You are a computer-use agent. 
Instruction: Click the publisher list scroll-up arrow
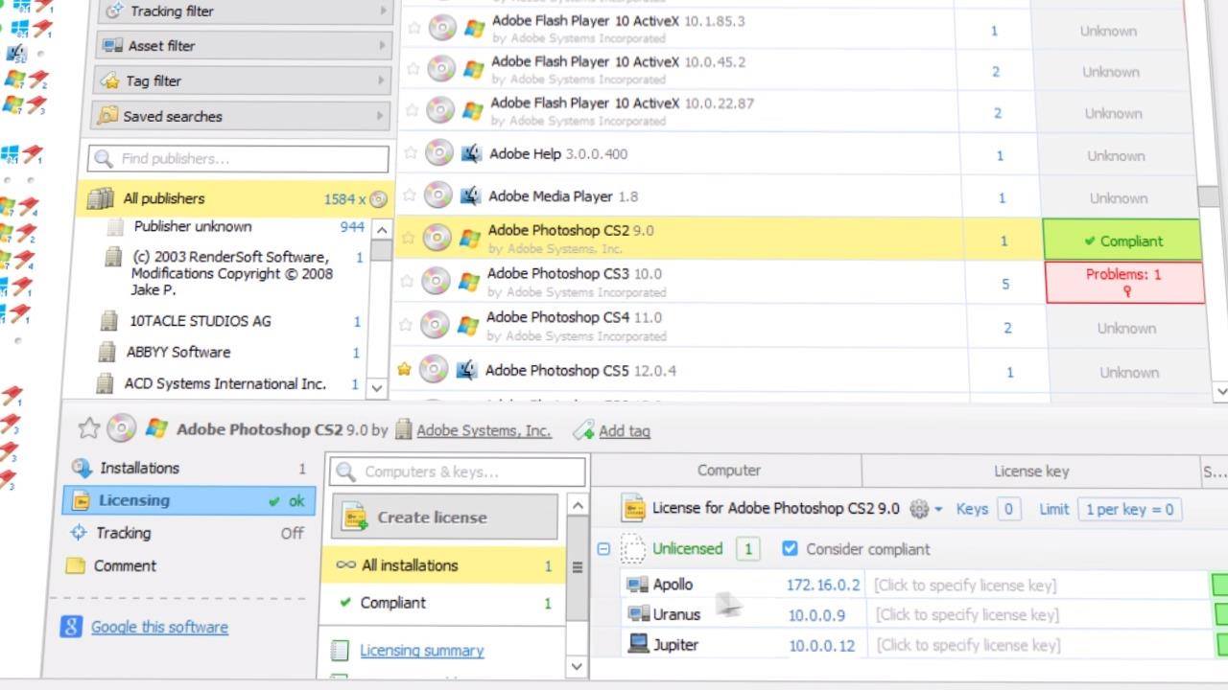[x=381, y=230]
